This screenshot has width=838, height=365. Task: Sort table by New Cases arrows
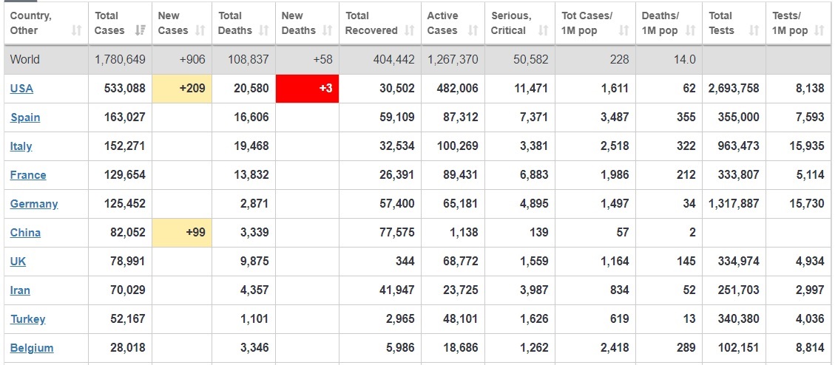point(200,30)
